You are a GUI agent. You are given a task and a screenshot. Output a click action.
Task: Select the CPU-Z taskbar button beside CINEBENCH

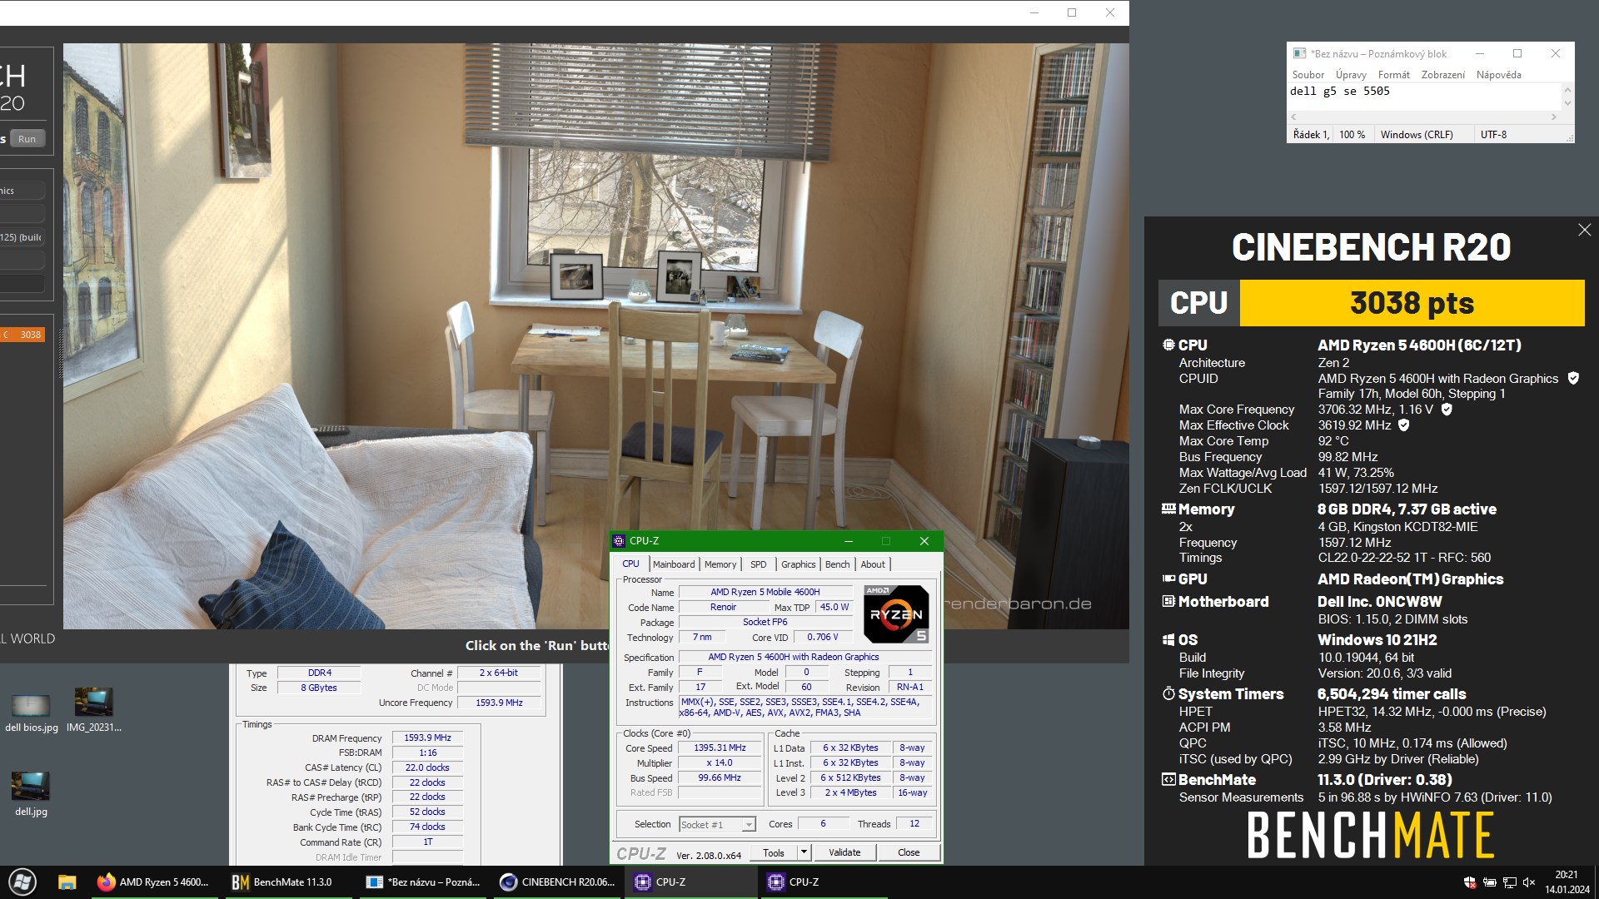point(691,882)
